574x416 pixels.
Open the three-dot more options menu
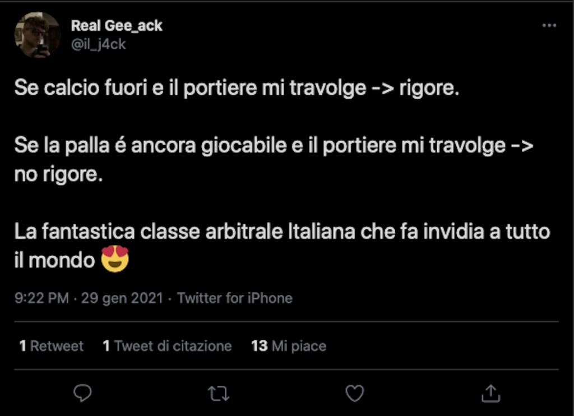pos(549,26)
